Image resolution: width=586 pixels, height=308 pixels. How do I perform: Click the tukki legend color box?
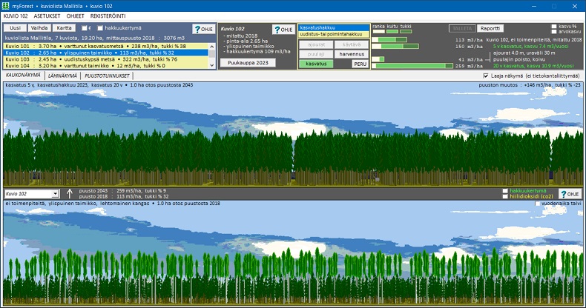tap(405, 32)
